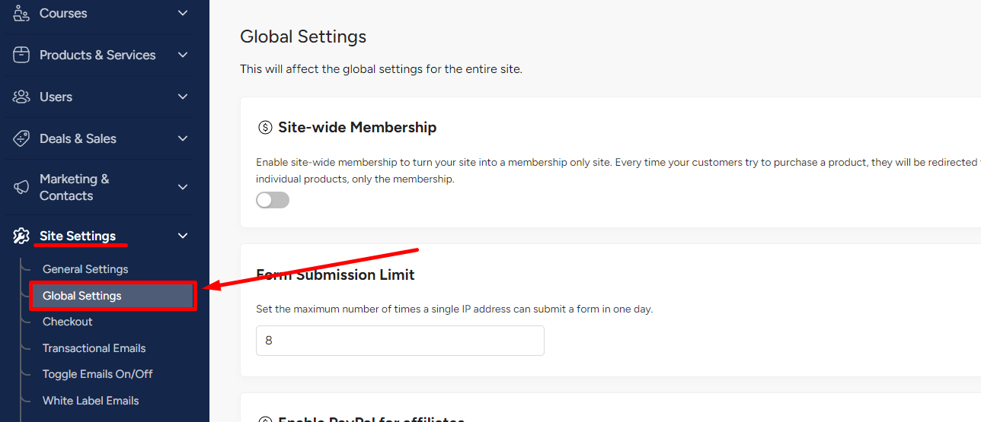Viewport: 981px width, 422px height.
Task: Open Toggle Emails On/Off page
Action: click(97, 374)
